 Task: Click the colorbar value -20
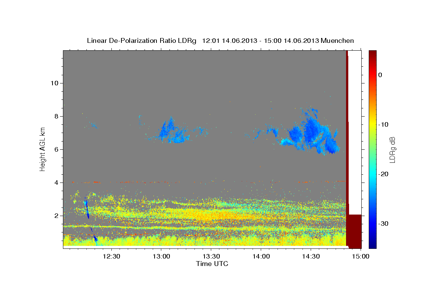click(x=383, y=174)
